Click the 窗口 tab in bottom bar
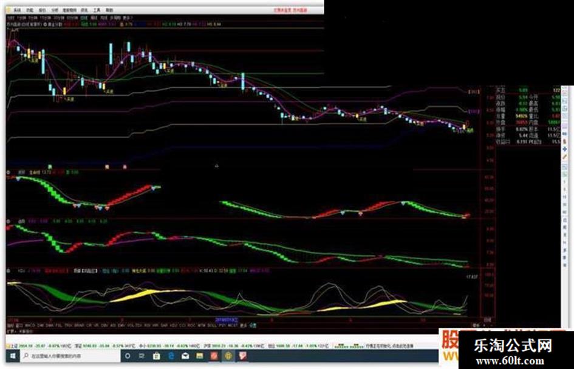Image resolution: width=574 pixels, height=369 pixels. [19, 325]
